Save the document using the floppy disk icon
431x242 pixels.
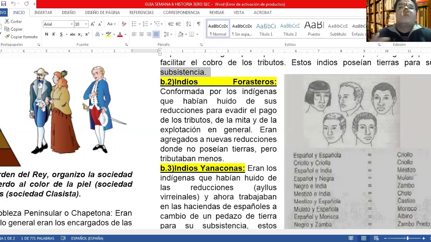4,4
